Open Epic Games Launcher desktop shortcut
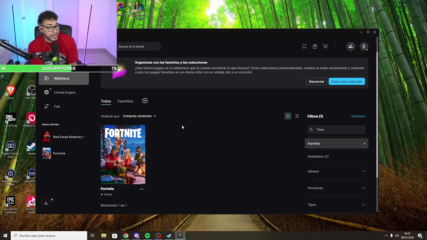 tap(11, 205)
